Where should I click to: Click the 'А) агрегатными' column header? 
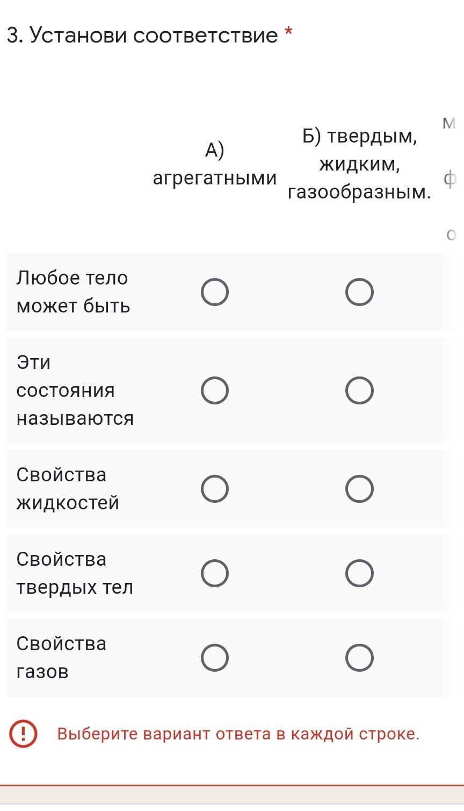214,164
